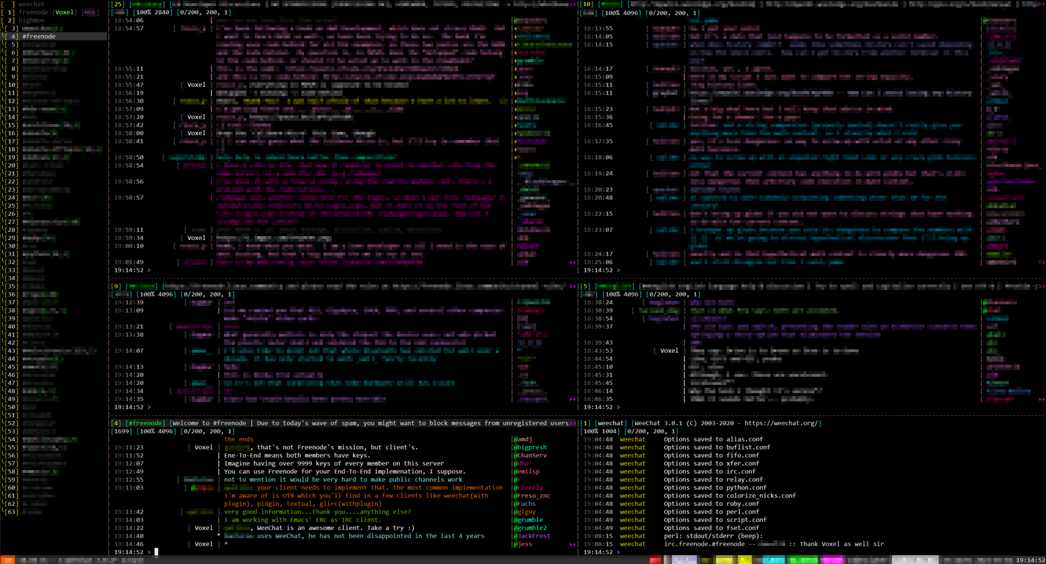Click the [9] buffer number in middle-left pane title
Screen dimensions: 1046x564
116,286
